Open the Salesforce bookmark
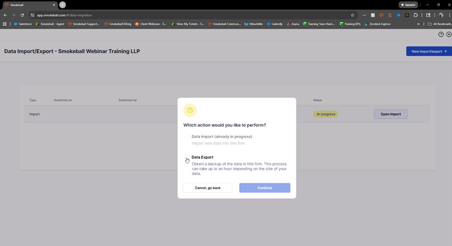452x246 pixels. [x=23, y=24]
